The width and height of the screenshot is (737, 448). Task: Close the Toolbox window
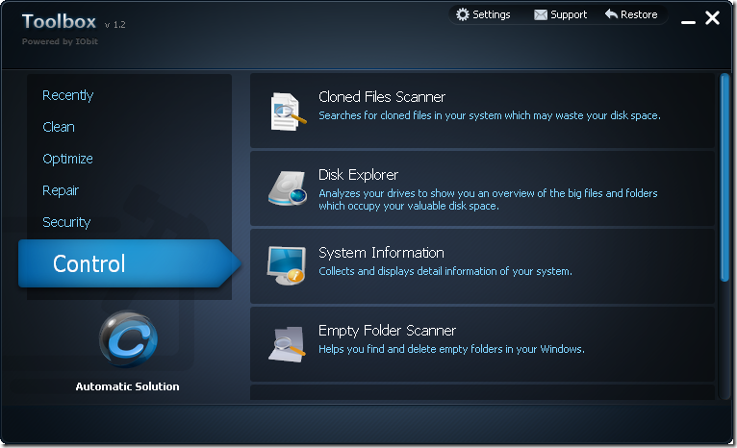coord(713,18)
